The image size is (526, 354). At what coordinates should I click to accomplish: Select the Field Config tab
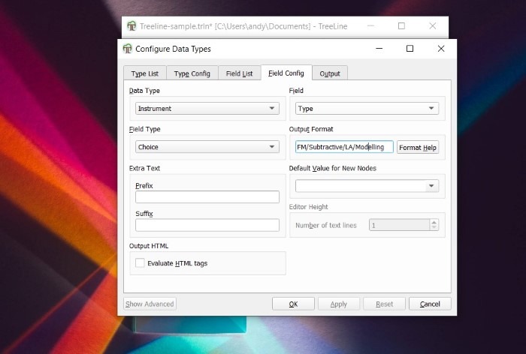(x=286, y=73)
